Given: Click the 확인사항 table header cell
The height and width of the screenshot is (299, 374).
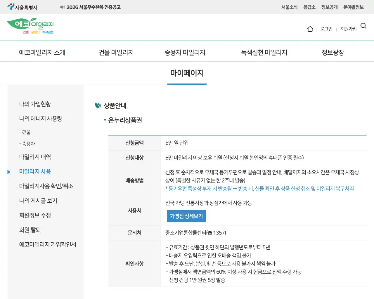Looking at the screenshot, I should (x=134, y=264).
